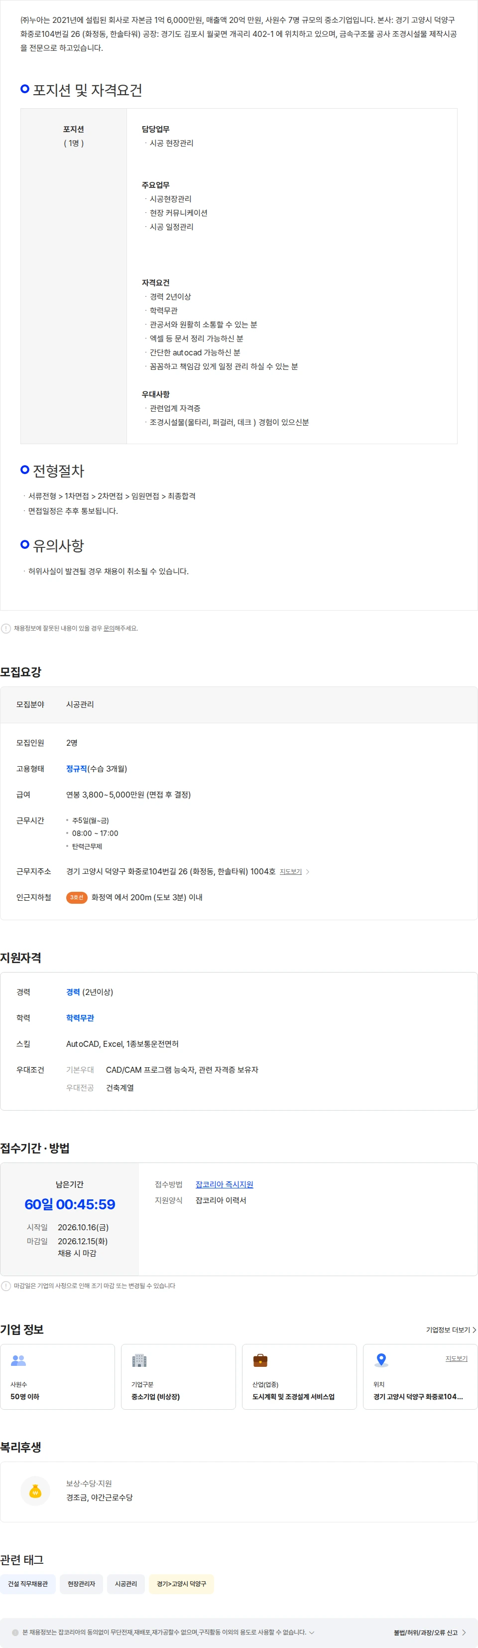This screenshot has width=478, height=1648.
Task: Expand the 본 채용정보는 notice chevron
Action: (x=312, y=1632)
